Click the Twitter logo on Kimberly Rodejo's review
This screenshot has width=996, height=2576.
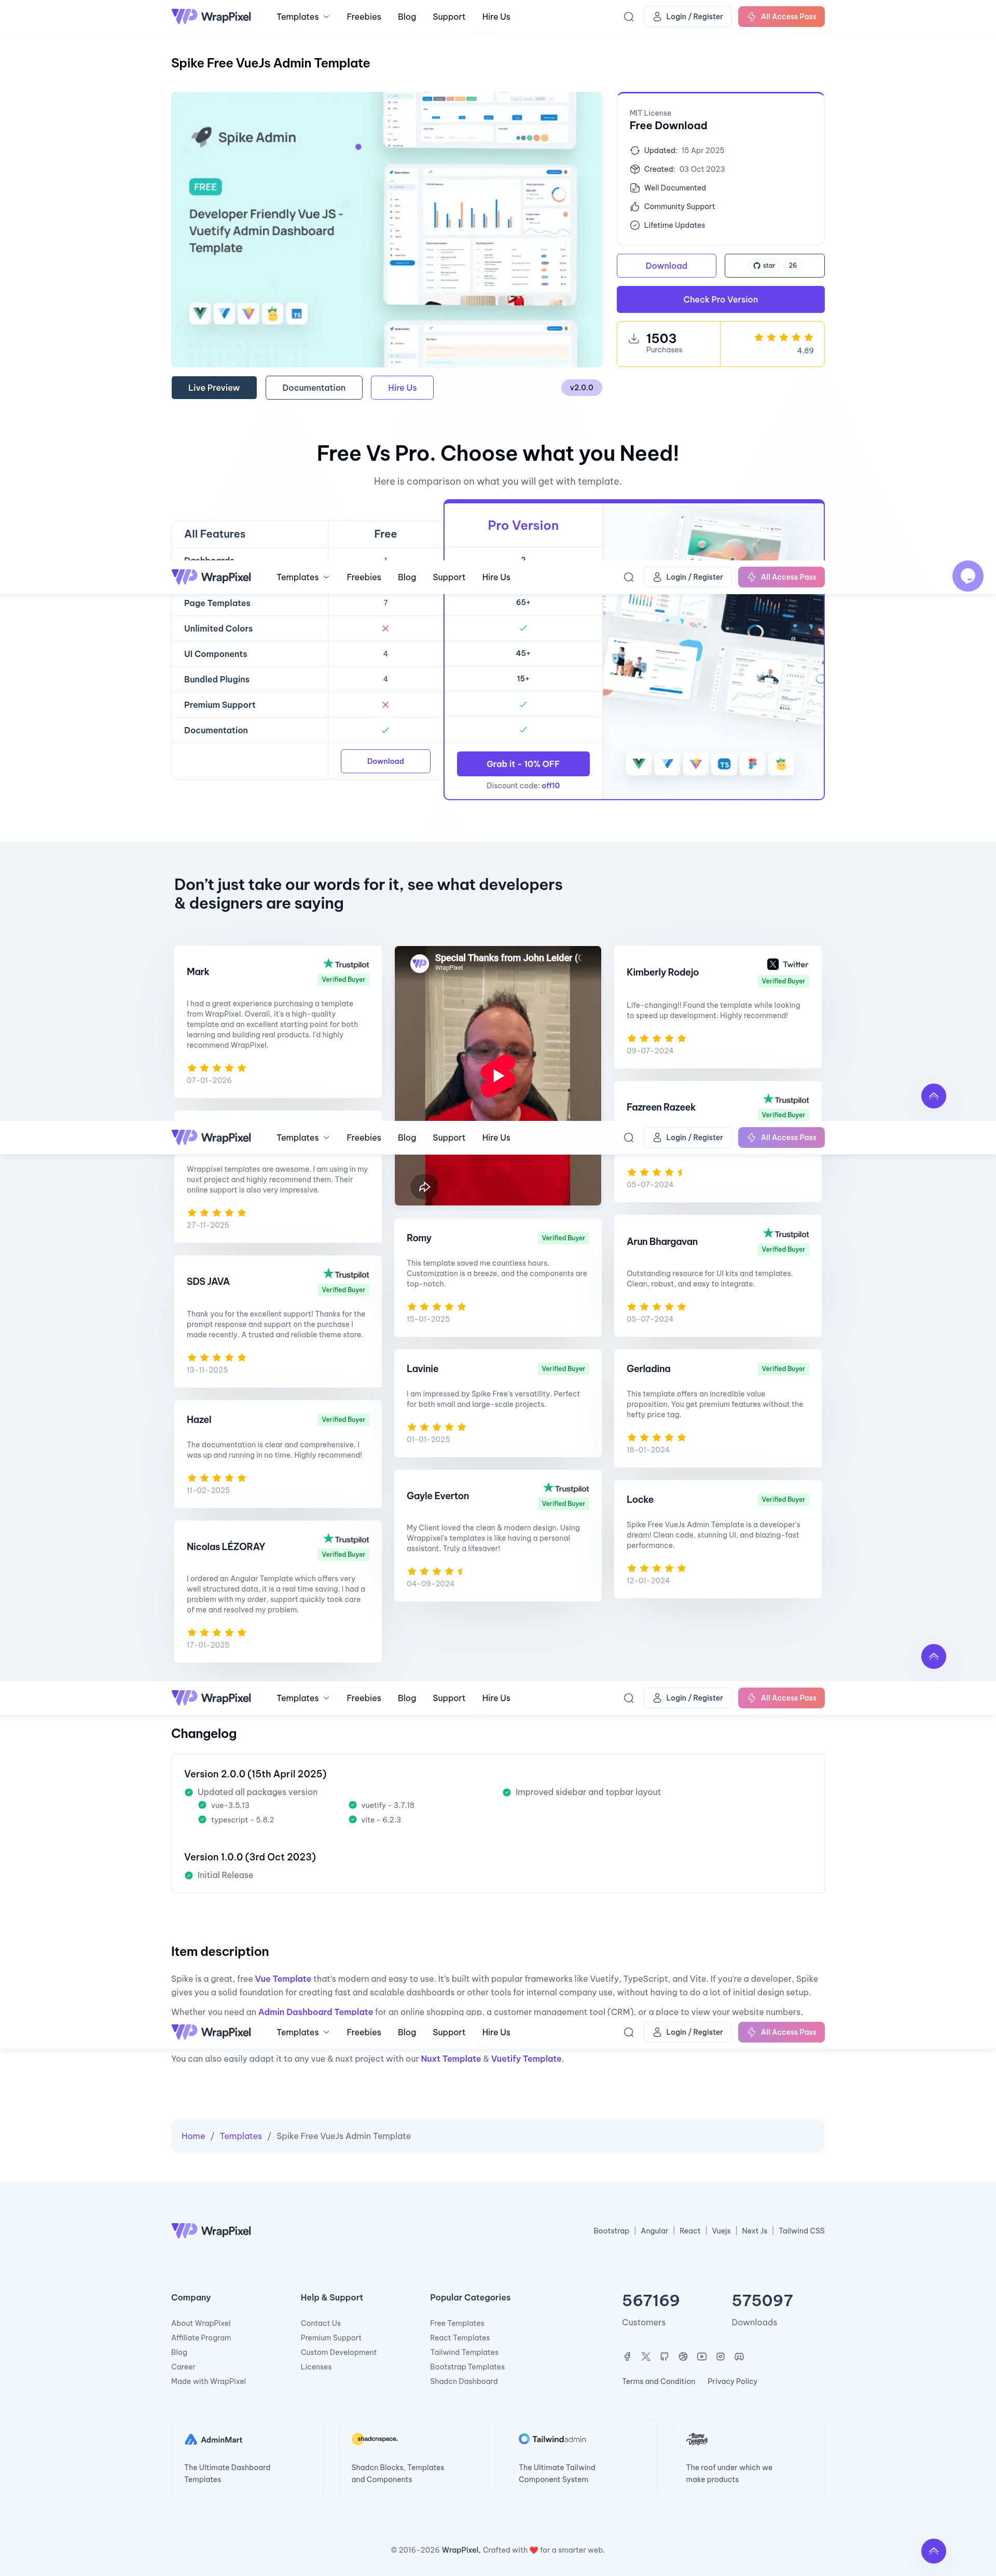(787, 965)
